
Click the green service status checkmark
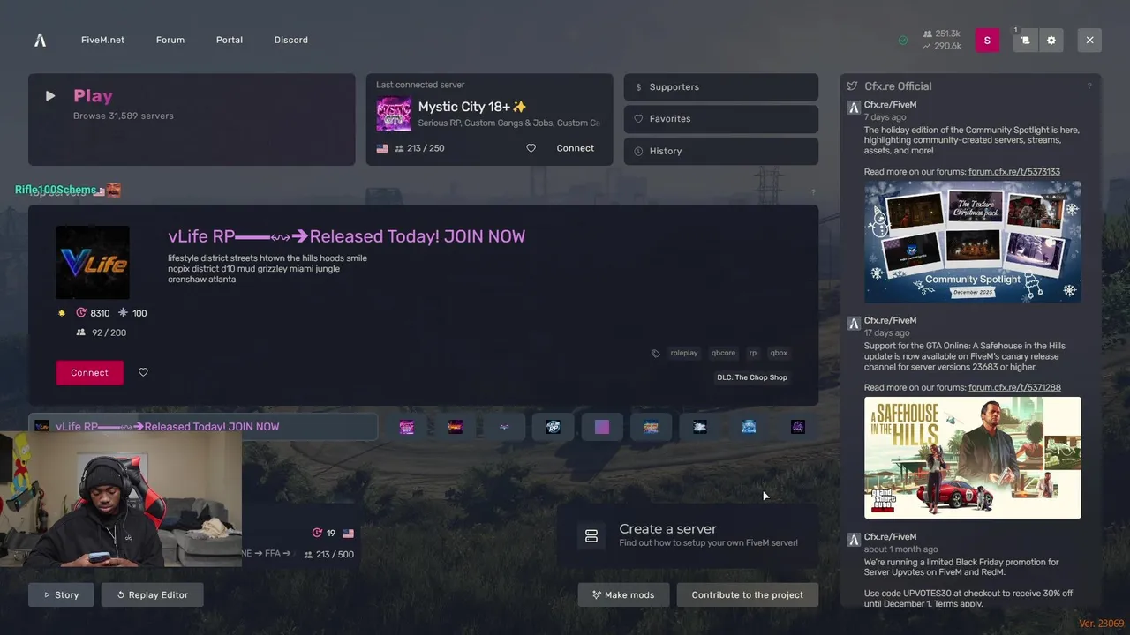tap(903, 40)
